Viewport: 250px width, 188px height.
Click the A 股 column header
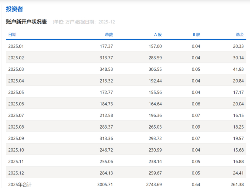point(158,34)
